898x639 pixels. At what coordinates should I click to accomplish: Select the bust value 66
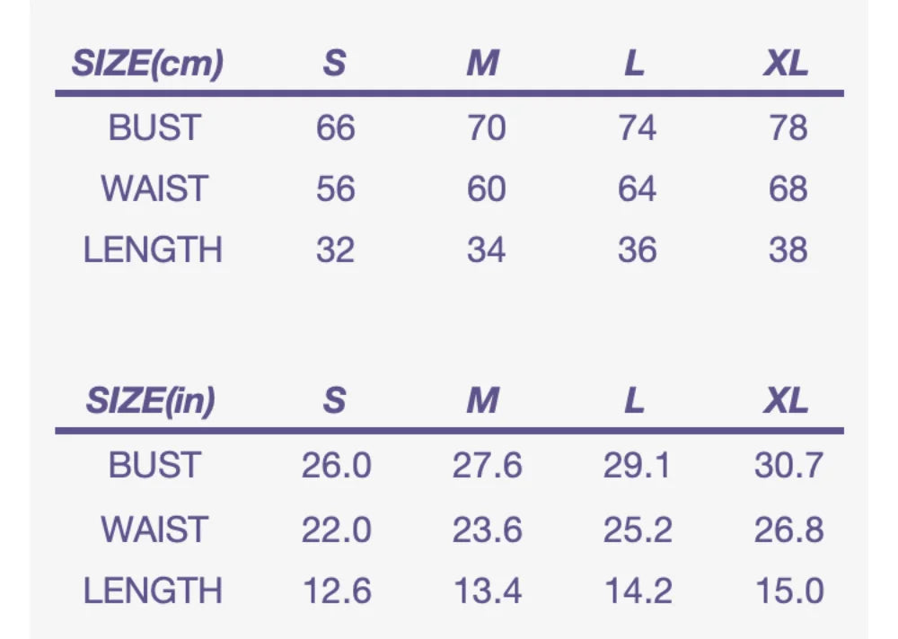pyautogui.click(x=335, y=128)
